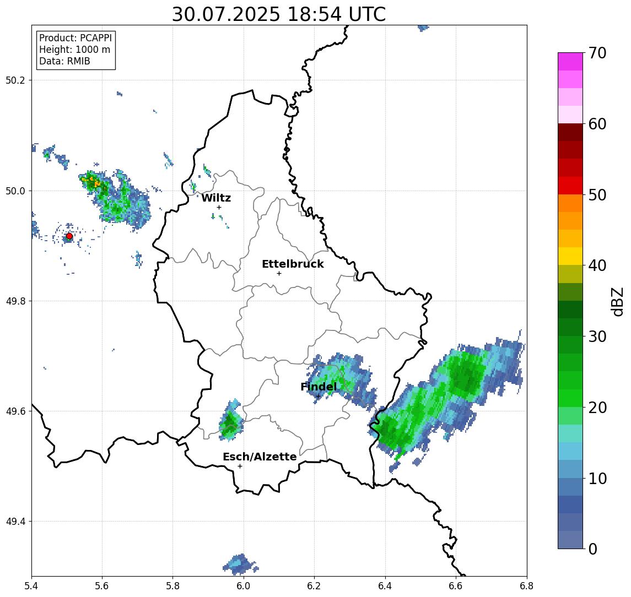Screen dimensions: 631x597
Task: Click the Findel station label
Action: 319,387
